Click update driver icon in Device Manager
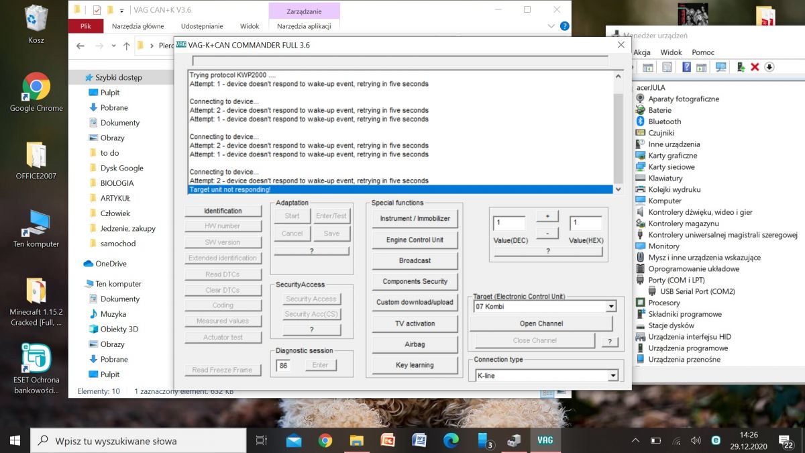 [741, 67]
